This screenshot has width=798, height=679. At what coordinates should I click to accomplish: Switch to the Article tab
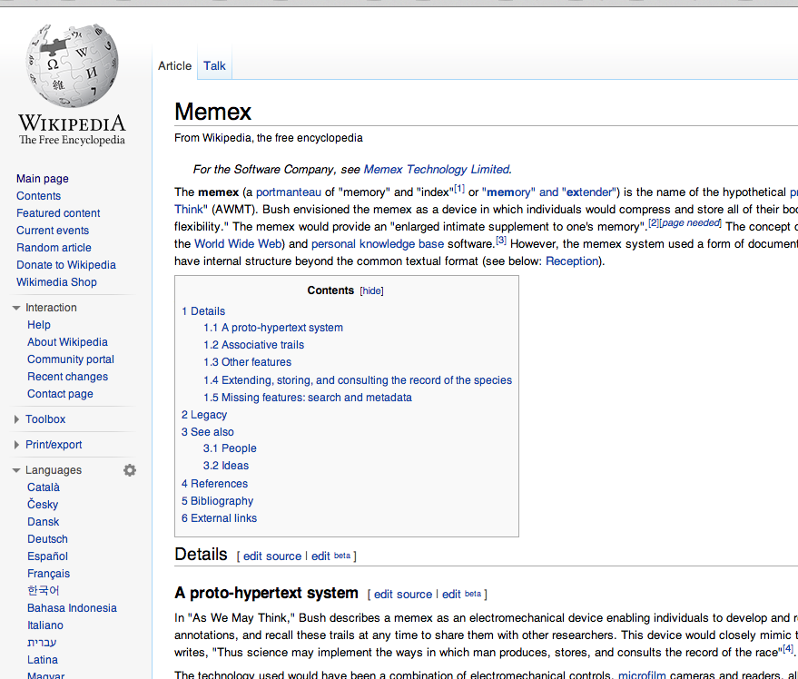click(174, 65)
